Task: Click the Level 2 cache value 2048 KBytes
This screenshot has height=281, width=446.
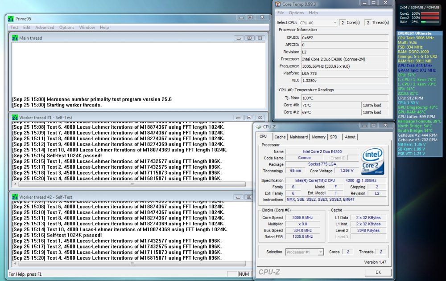Action: 368,230
